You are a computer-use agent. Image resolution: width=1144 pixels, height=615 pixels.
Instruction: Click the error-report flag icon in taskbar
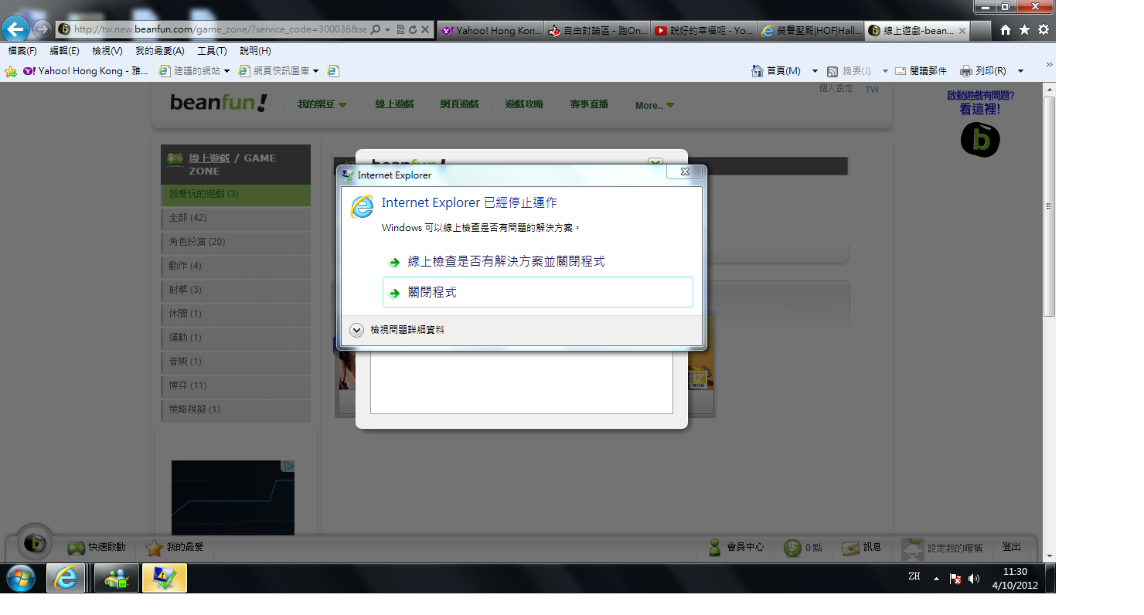pos(165,578)
